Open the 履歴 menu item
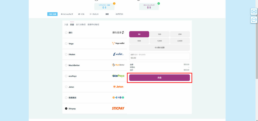Screen dimensions: 258x121 coord(107,14)
